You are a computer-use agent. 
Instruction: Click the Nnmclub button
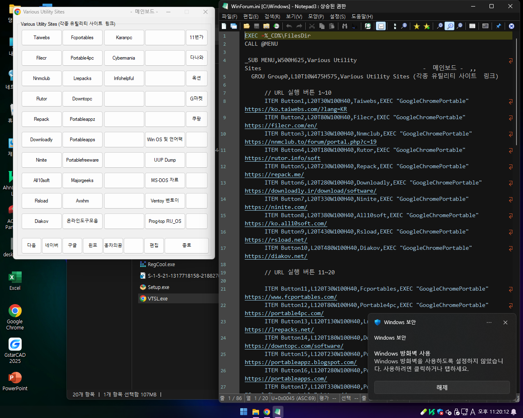click(42, 78)
